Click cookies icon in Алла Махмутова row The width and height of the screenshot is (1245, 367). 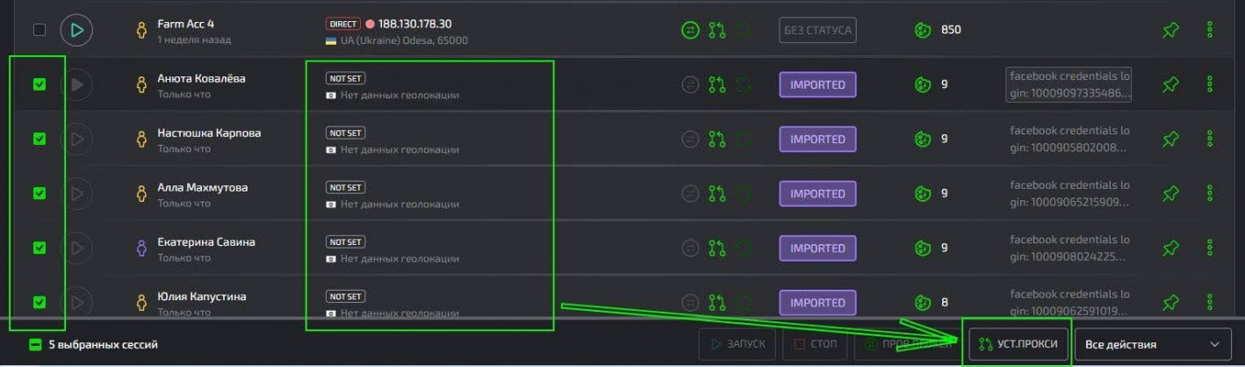pyautogui.click(x=922, y=194)
